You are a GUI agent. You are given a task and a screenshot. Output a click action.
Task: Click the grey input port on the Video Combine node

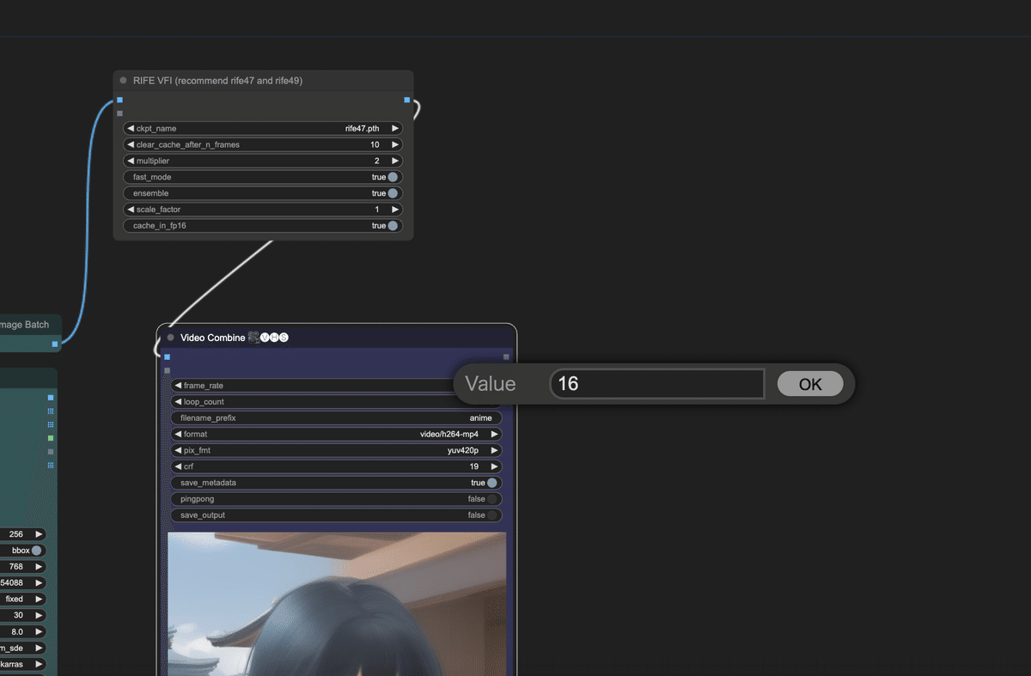click(167, 370)
